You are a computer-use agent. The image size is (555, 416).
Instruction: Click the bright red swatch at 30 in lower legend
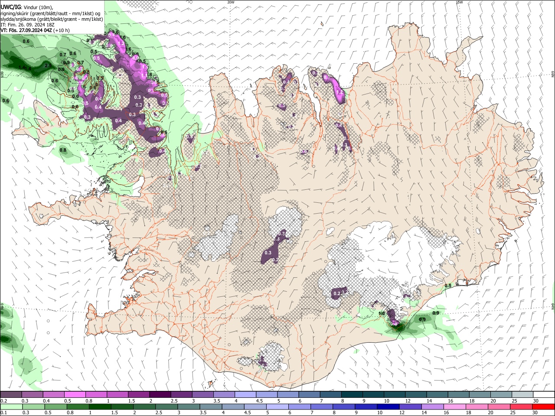(544, 406)
